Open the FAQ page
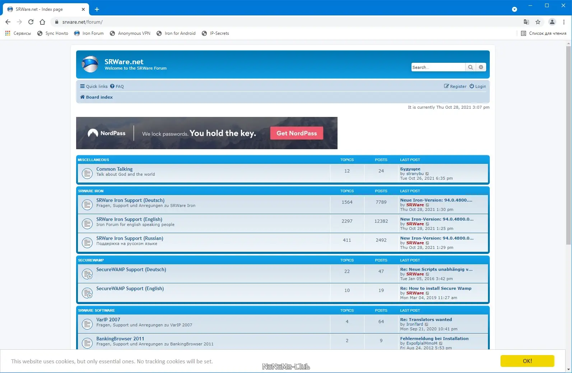The width and height of the screenshot is (572, 373). pos(117,86)
